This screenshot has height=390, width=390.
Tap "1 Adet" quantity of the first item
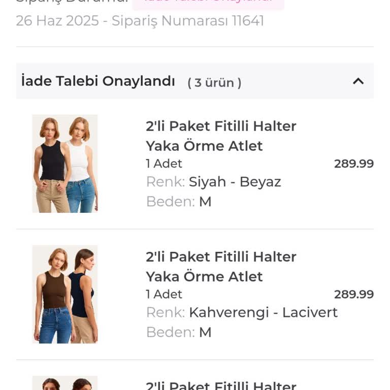coord(164,164)
